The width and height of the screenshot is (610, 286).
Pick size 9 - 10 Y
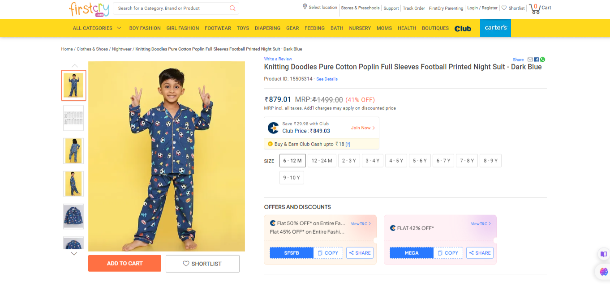pos(292,178)
